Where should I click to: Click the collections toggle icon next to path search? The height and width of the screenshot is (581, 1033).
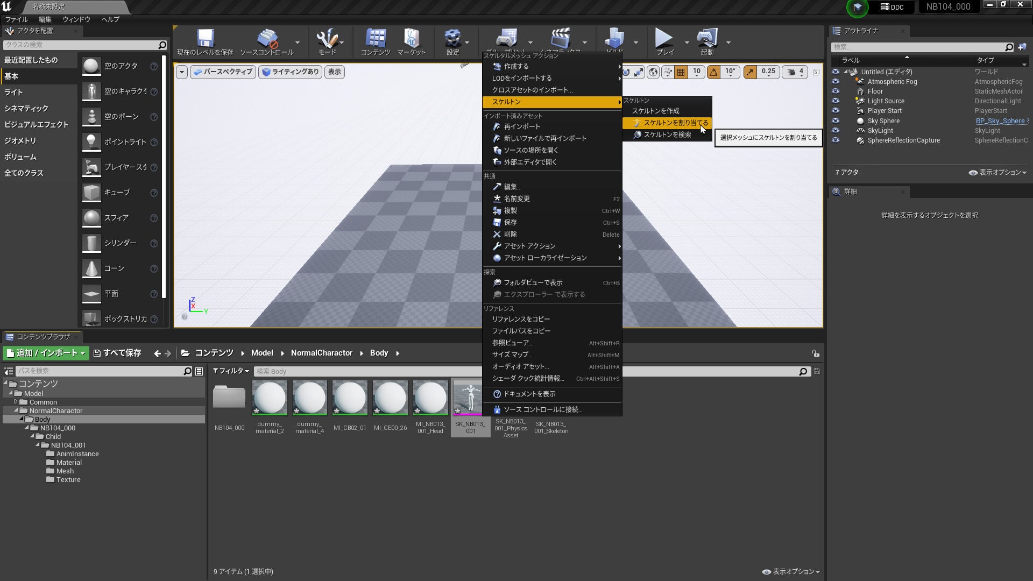click(x=199, y=371)
